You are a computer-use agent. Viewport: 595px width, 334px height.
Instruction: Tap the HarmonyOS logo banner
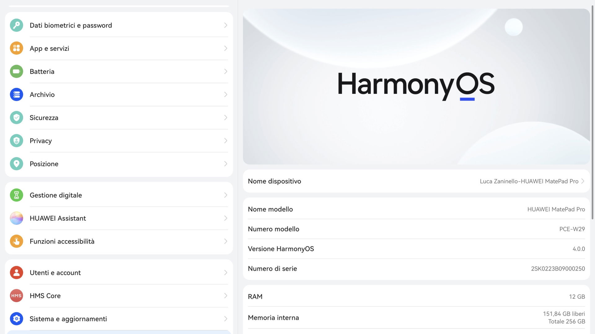coord(416,87)
